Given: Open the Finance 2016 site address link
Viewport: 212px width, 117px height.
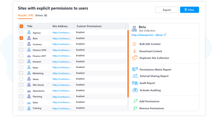Looking at the screenshot, I should (x=62, y=50).
